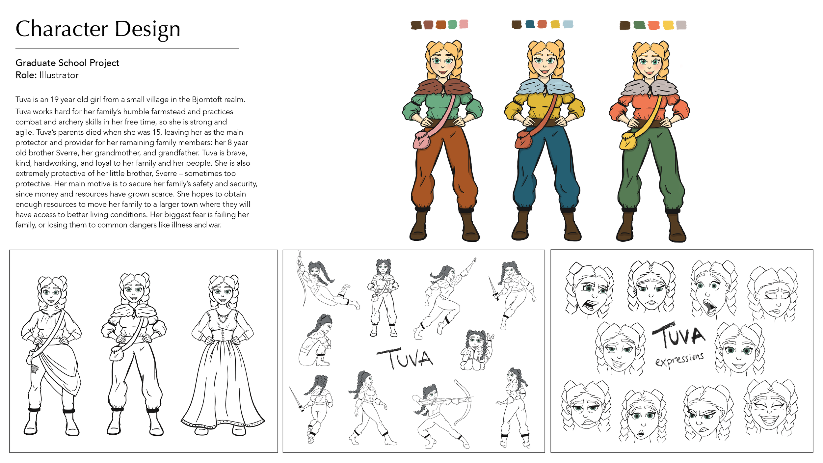823x463 pixels.
Task: Click the mint green swatch in first palette
Action: pos(453,24)
